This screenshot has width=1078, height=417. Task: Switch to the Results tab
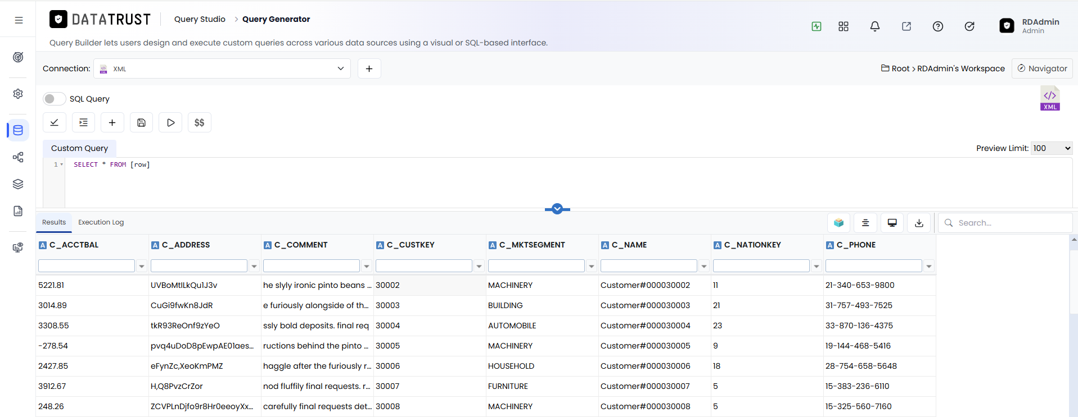(x=54, y=222)
